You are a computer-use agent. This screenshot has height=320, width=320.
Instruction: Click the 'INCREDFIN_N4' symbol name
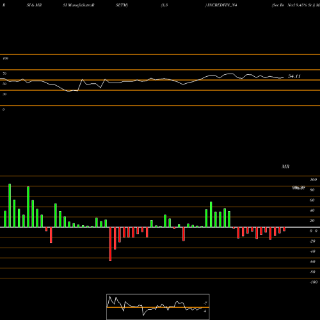point(222,5)
